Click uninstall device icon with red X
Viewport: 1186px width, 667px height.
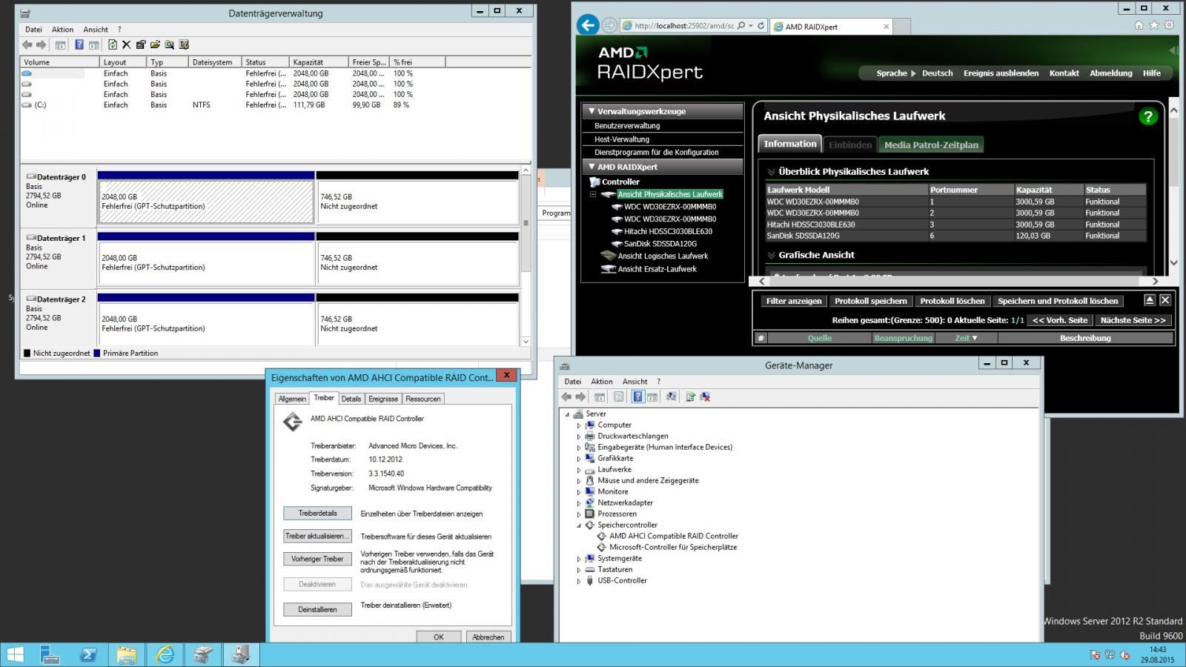point(705,397)
